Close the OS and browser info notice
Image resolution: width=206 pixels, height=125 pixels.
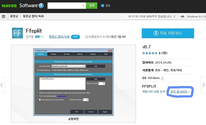pos(174,16)
